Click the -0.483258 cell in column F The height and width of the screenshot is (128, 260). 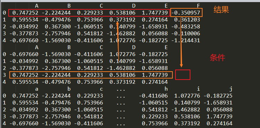(x=186, y=27)
